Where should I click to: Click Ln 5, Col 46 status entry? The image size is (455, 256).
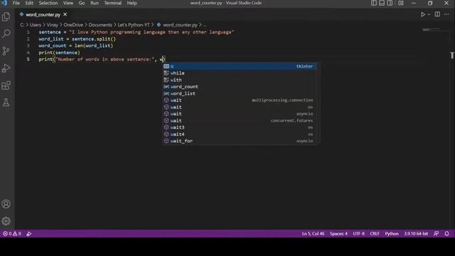point(313,234)
